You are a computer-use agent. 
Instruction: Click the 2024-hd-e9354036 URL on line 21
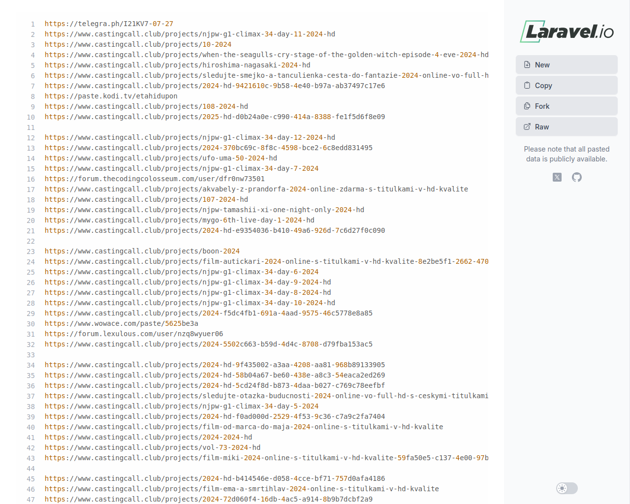click(215, 230)
